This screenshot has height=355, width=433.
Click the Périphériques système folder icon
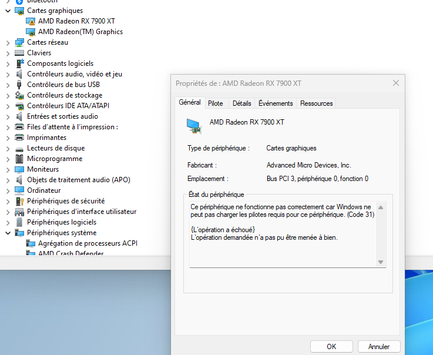tap(19, 233)
